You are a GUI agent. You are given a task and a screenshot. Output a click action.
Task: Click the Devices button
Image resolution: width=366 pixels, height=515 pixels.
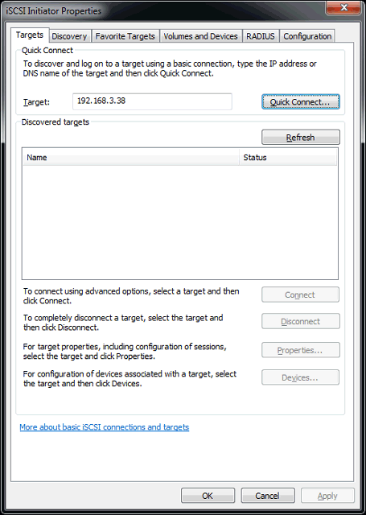tap(300, 377)
